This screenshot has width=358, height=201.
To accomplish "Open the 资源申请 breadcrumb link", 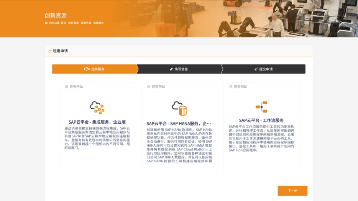I will [86, 23].
